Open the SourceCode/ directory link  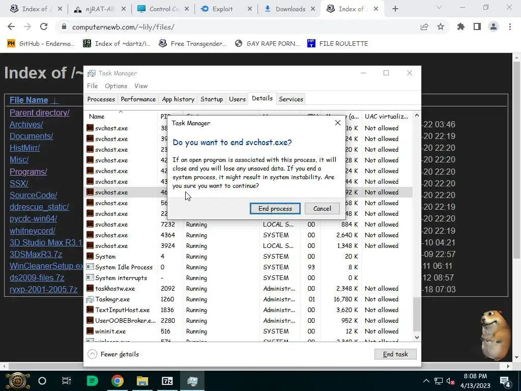click(x=33, y=195)
